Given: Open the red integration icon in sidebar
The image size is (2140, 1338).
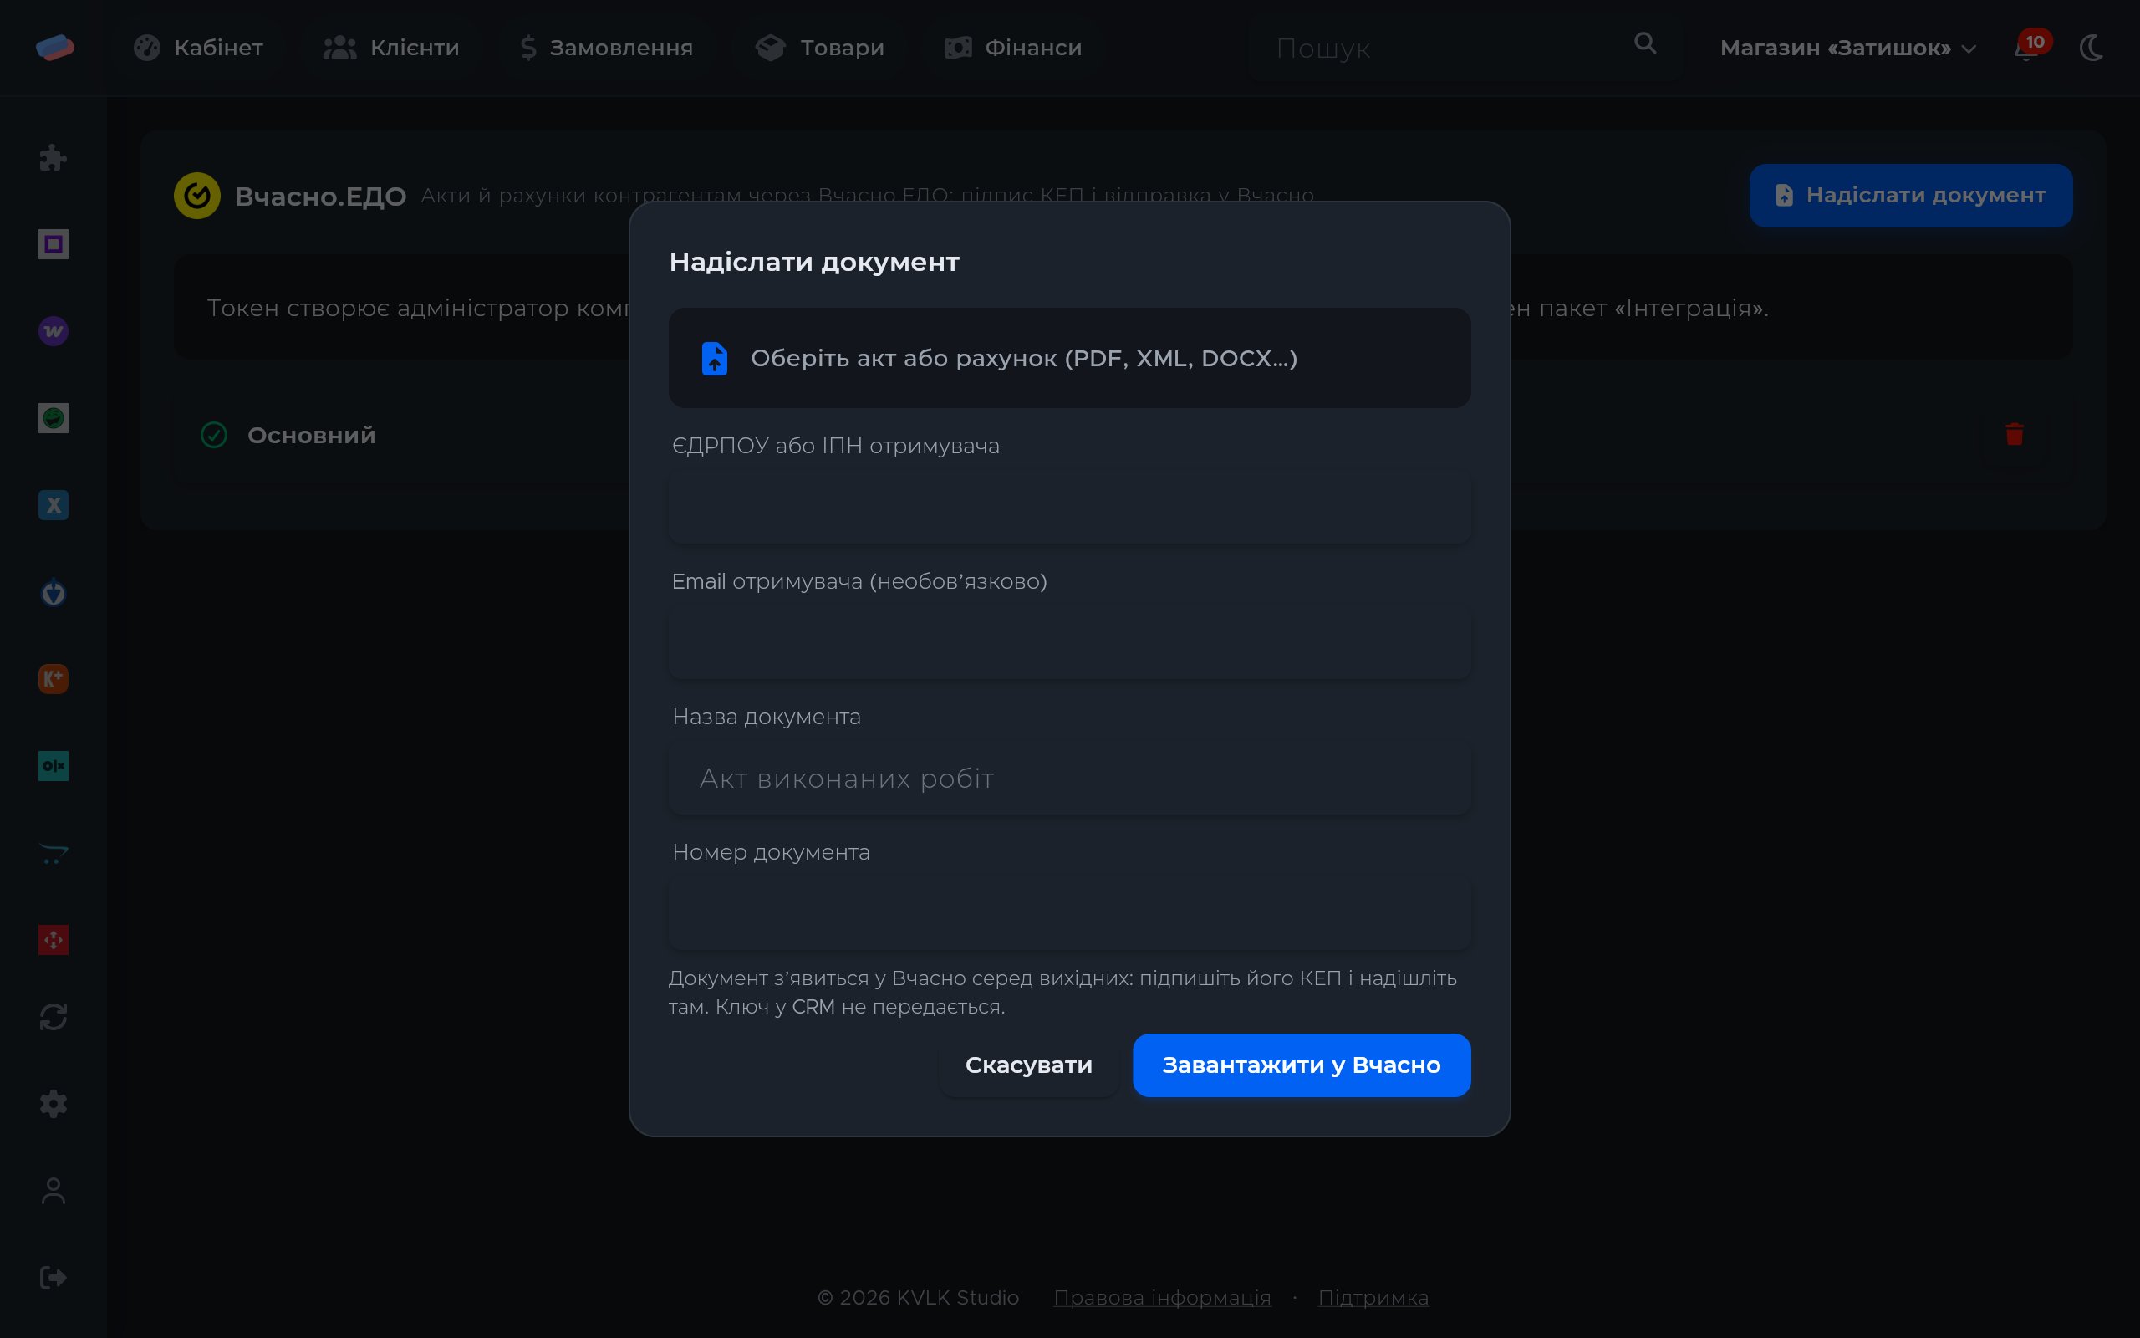Looking at the screenshot, I should (53, 940).
